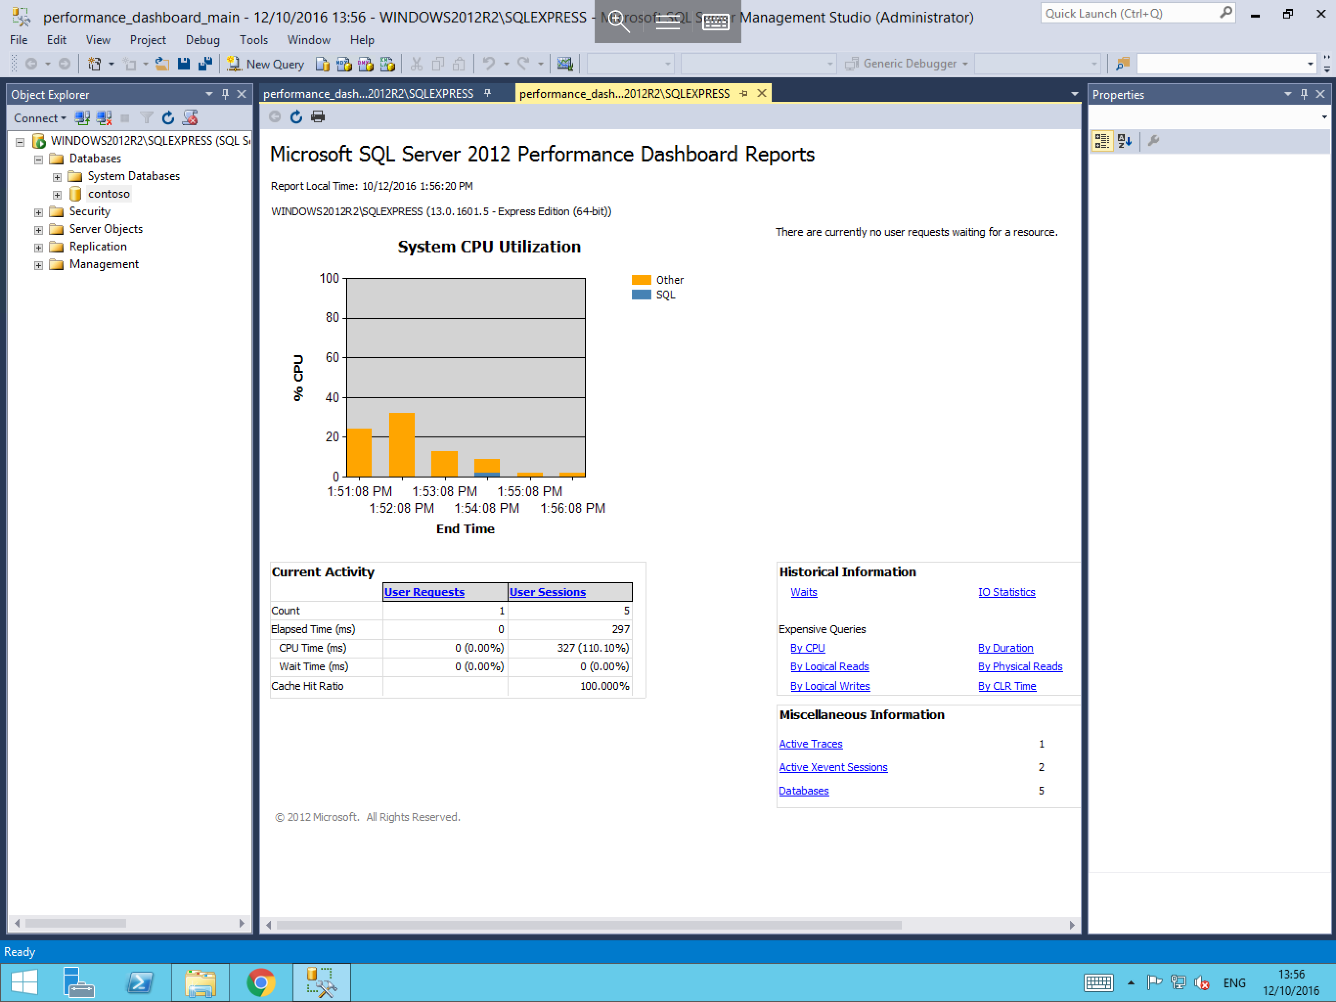Open Server Manager from the taskbar
Screen dimensions: 1336x1002
(79, 982)
